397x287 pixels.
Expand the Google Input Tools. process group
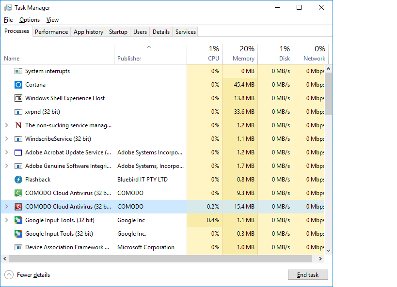(6, 220)
